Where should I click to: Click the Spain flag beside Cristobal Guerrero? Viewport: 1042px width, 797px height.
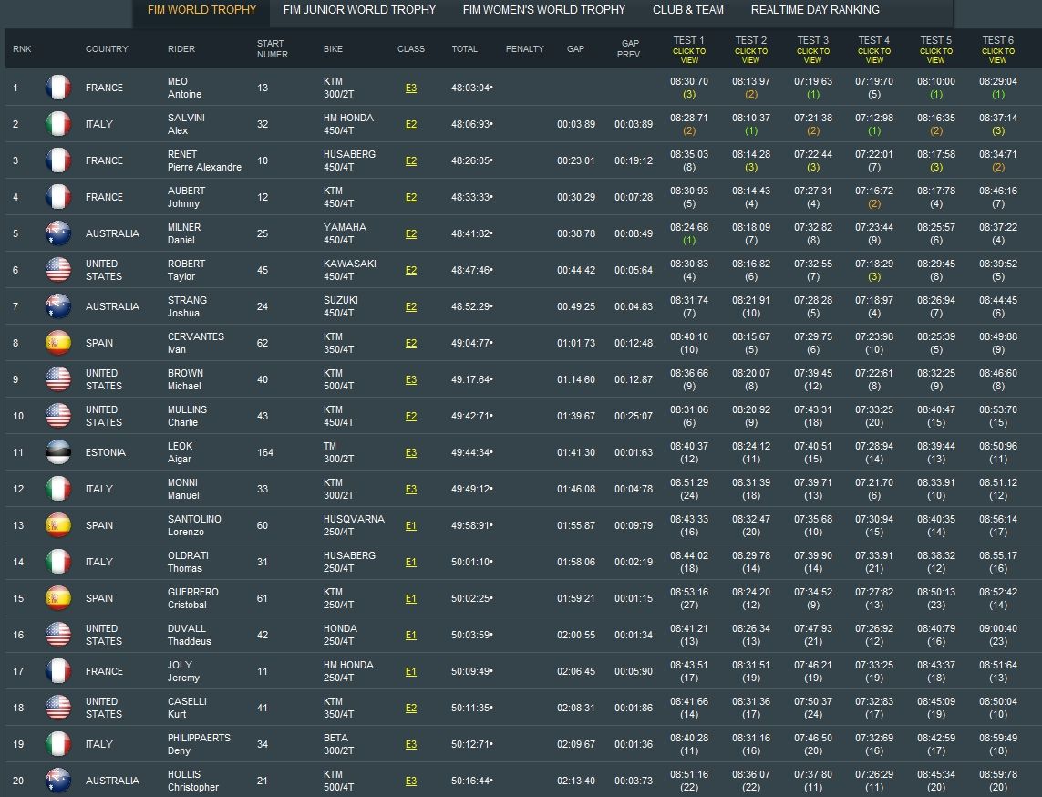pyautogui.click(x=58, y=598)
